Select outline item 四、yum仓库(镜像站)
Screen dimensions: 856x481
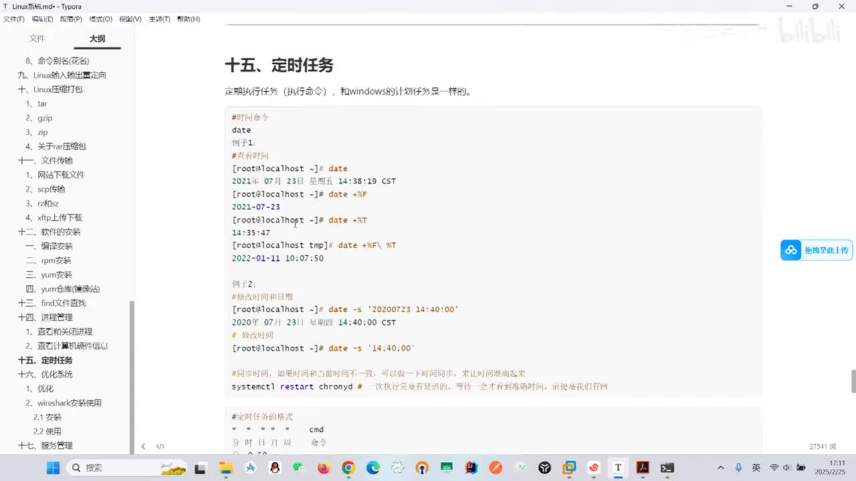point(63,289)
